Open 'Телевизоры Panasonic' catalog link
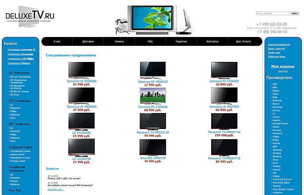The image size is (304, 195). (20, 54)
